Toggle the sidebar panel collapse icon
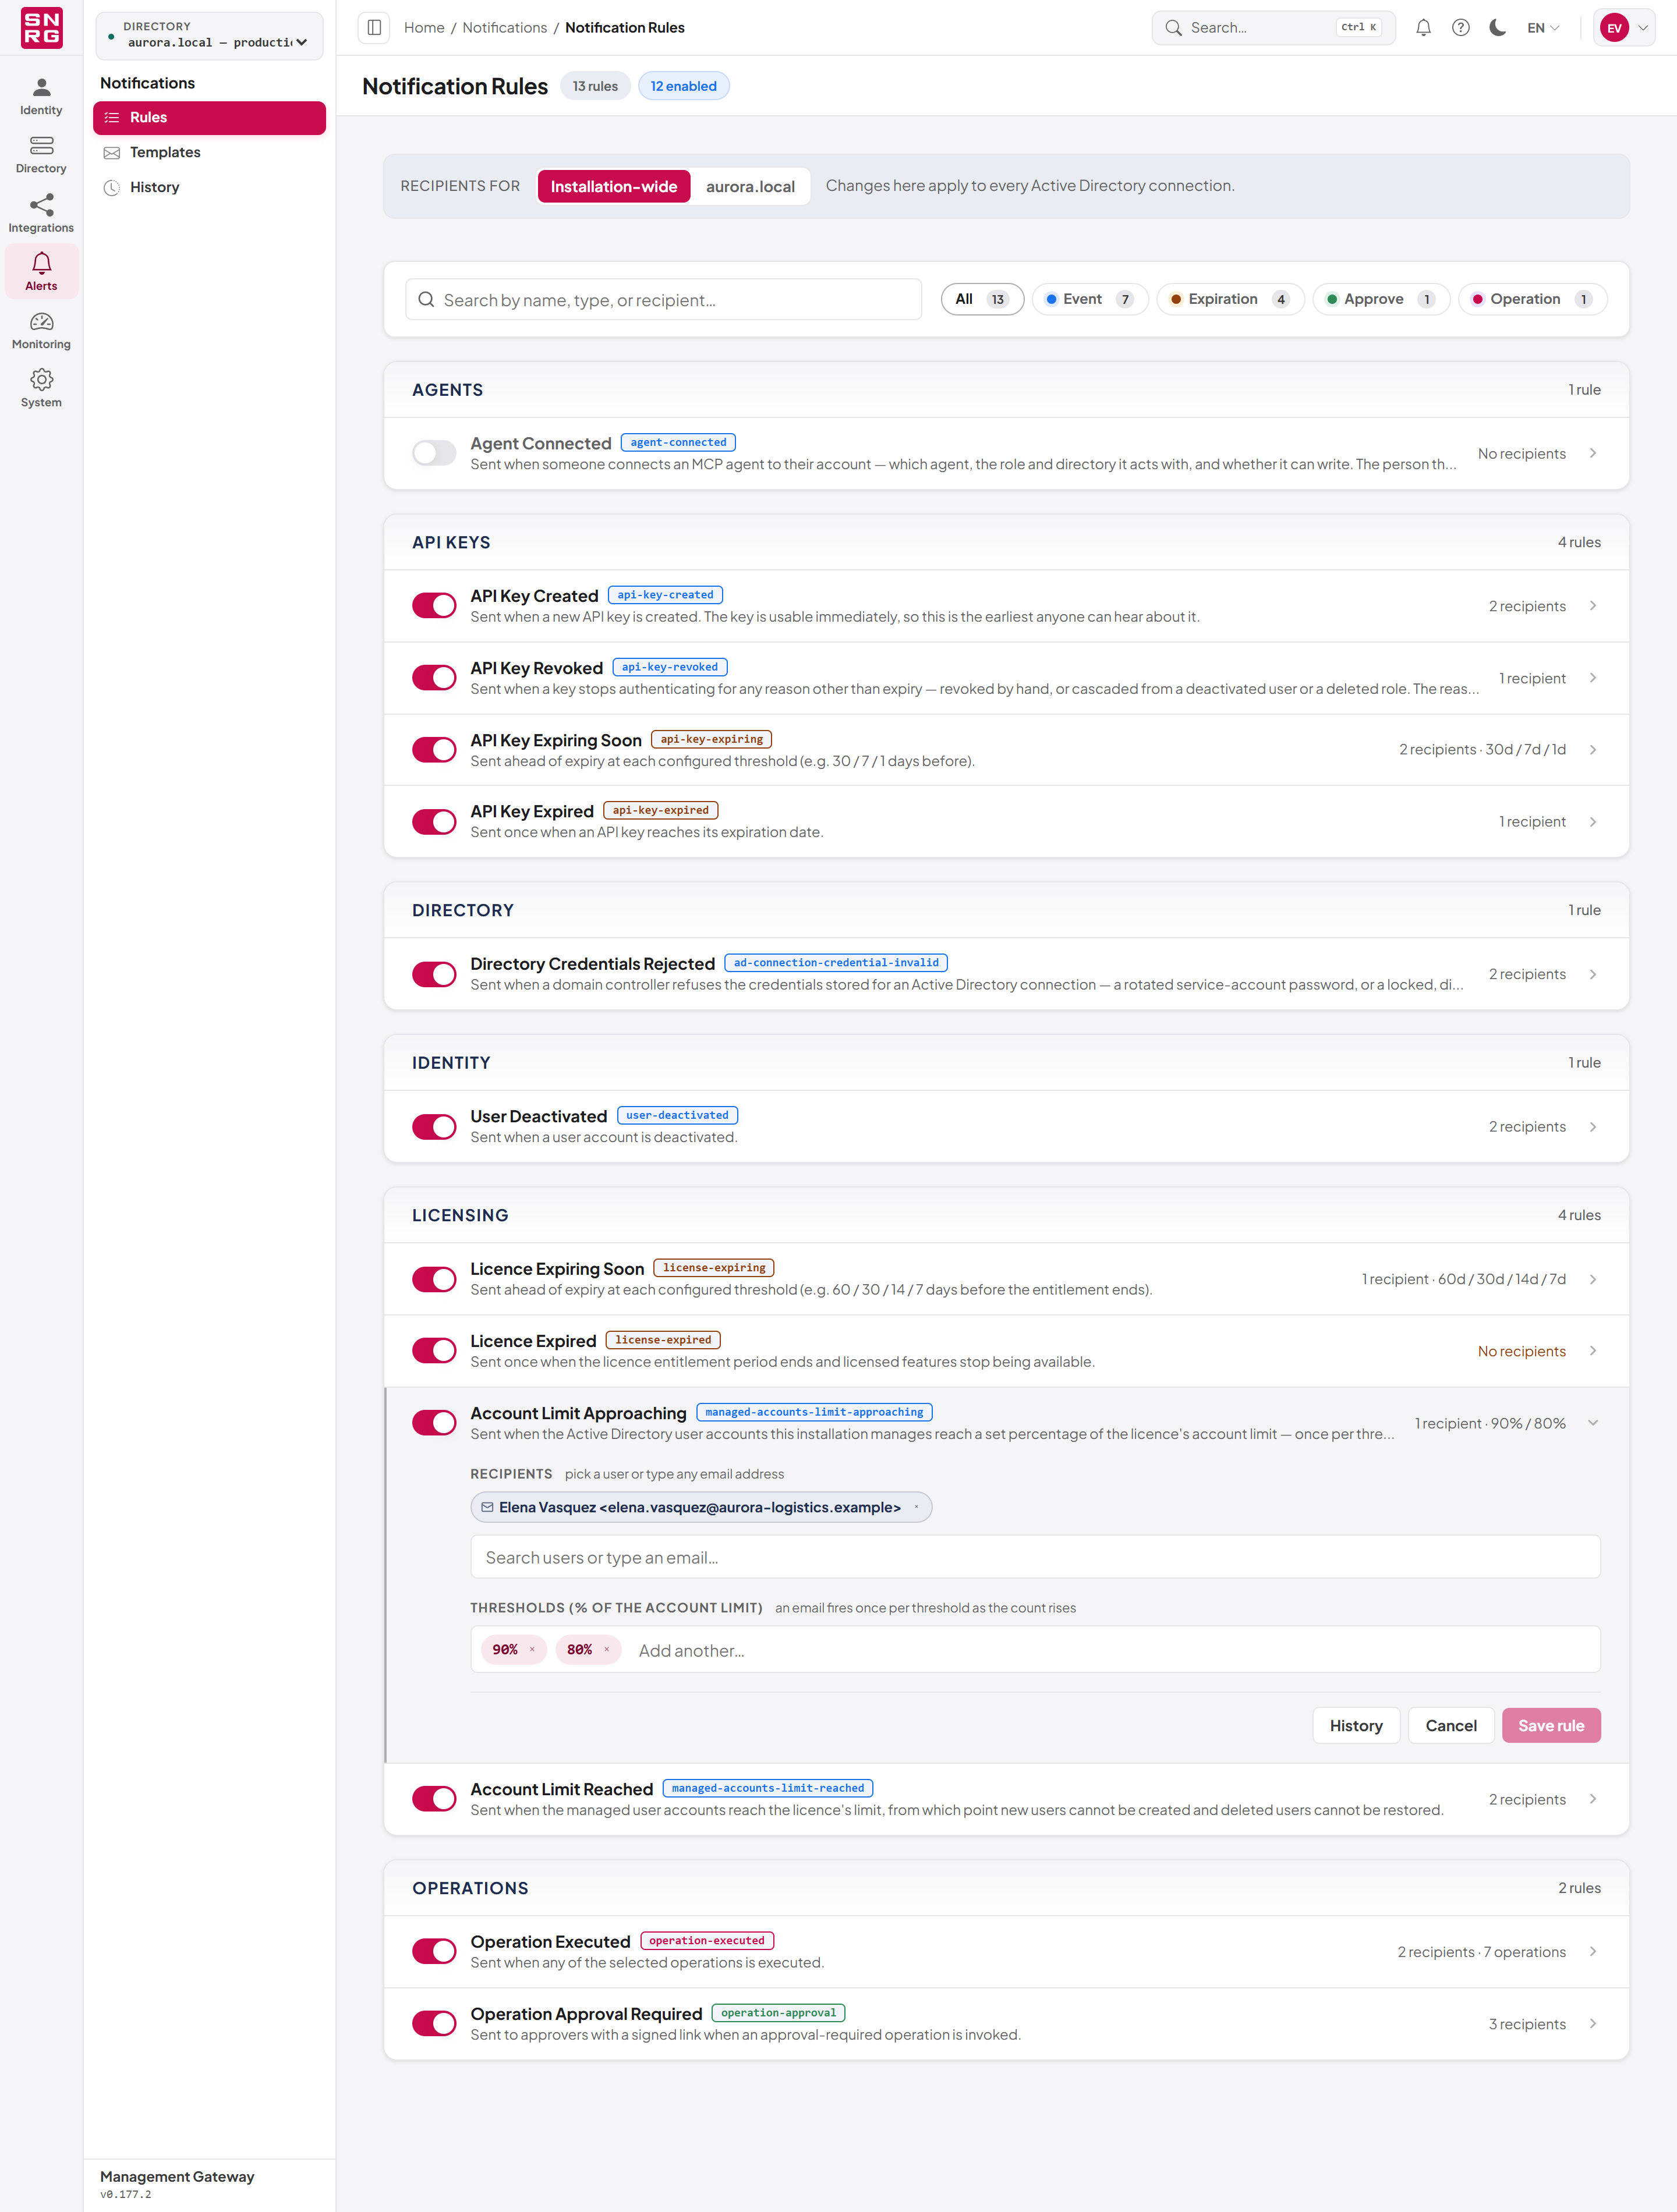The height and width of the screenshot is (2212, 1677). click(x=374, y=28)
